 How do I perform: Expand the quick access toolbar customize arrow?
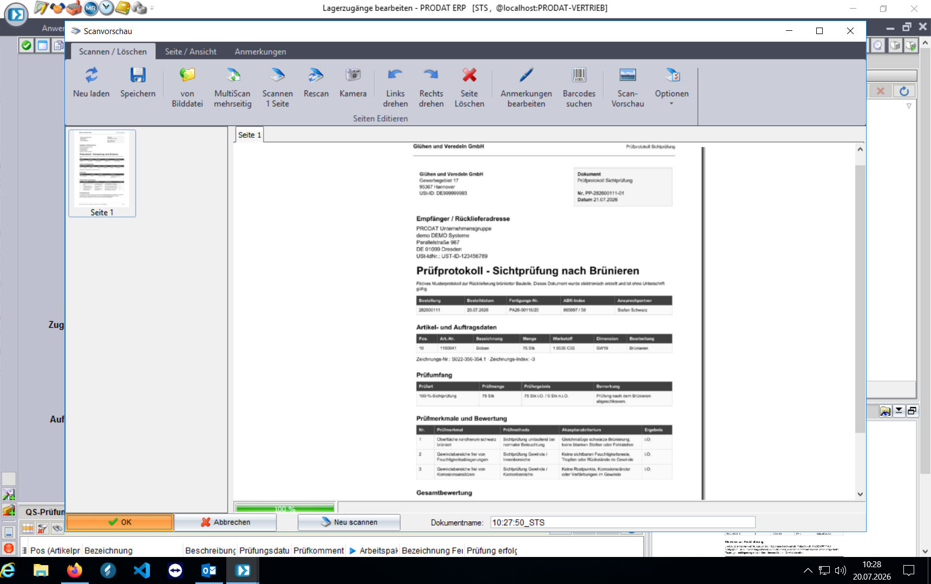(x=152, y=8)
